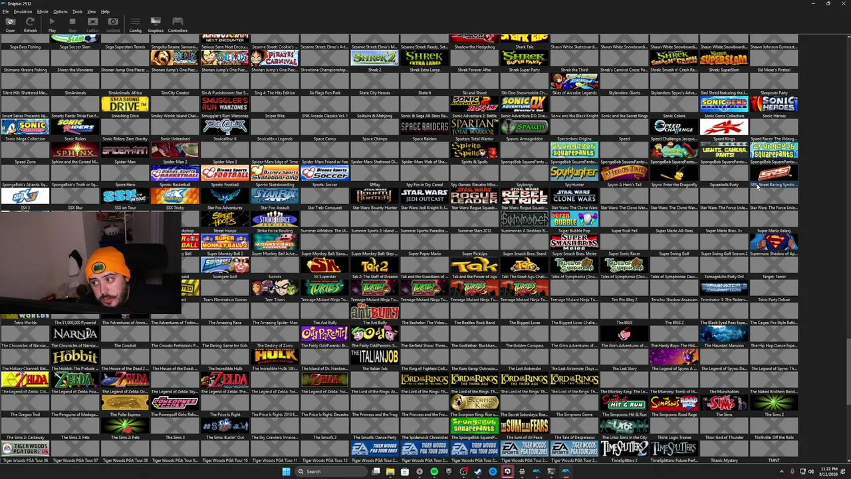Select the Shrek 2 game cover

(374, 58)
